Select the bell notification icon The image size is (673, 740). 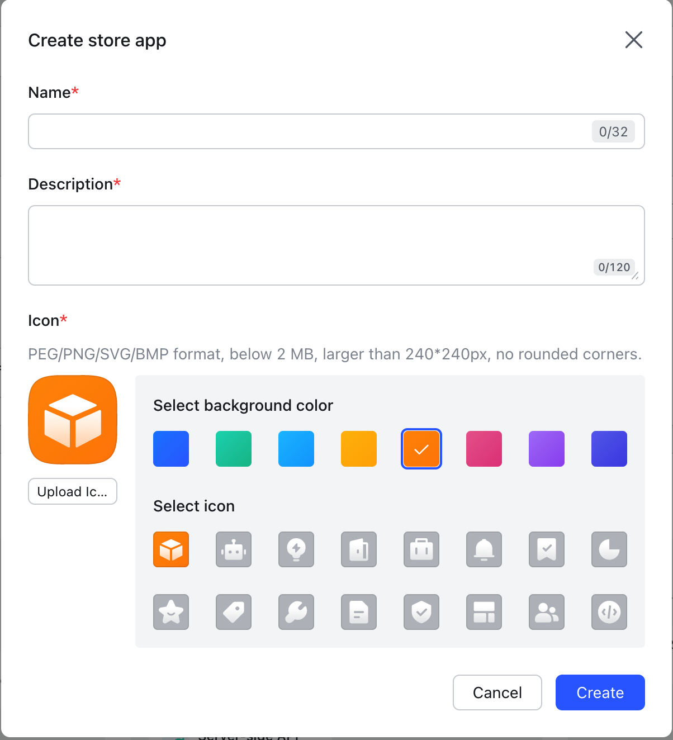click(484, 549)
